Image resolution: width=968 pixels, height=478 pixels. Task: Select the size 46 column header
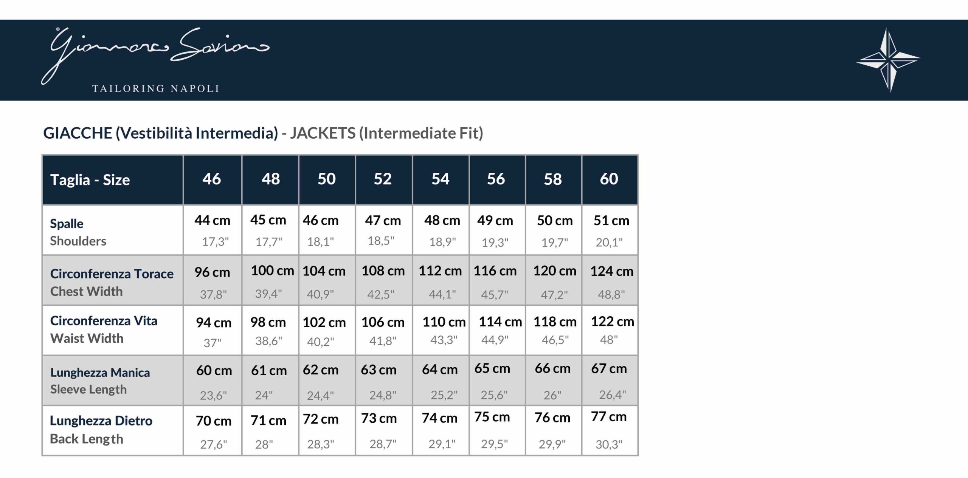(212, 179)
